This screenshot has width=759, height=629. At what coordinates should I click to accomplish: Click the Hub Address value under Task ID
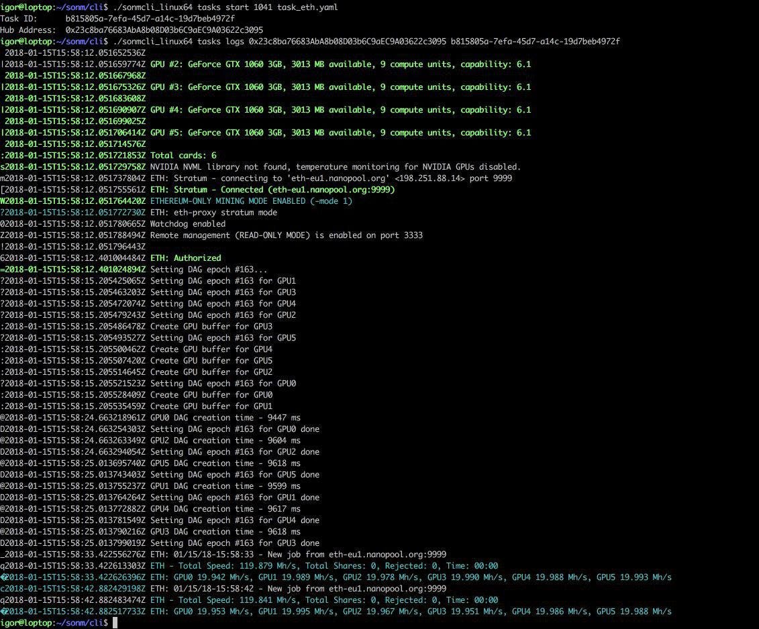coord(164,30)
